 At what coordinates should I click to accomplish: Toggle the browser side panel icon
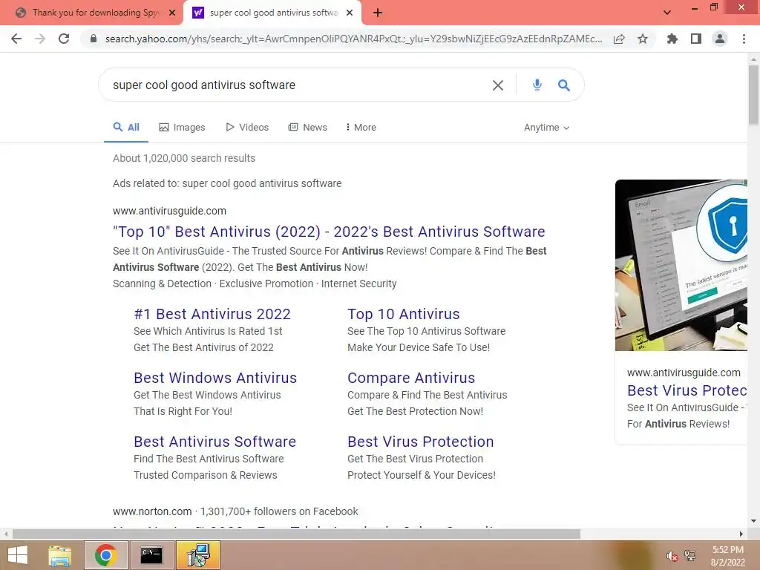point(696,39)
